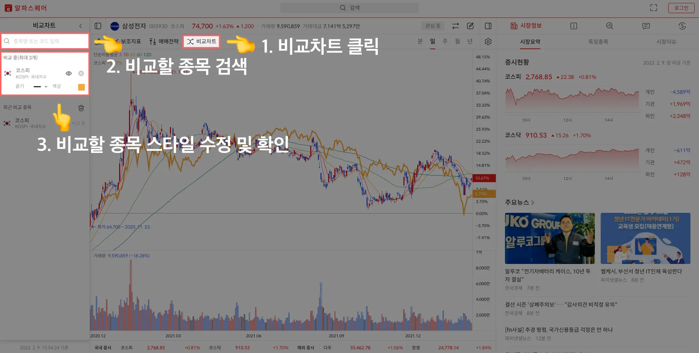Switch chart interval to 분
699x353 pixels.
click(420, 41)
